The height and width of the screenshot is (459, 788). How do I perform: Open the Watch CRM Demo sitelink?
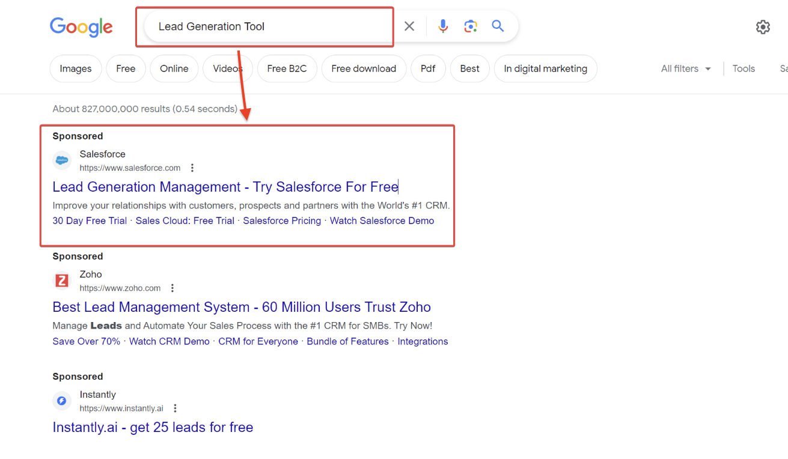[170, 341]
